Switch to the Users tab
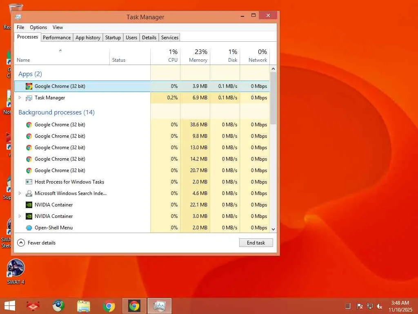This screenshot has width=418, height=314. tap(131, 38)
